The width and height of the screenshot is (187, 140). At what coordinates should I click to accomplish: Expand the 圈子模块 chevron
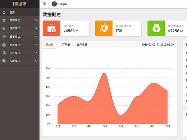36,37
